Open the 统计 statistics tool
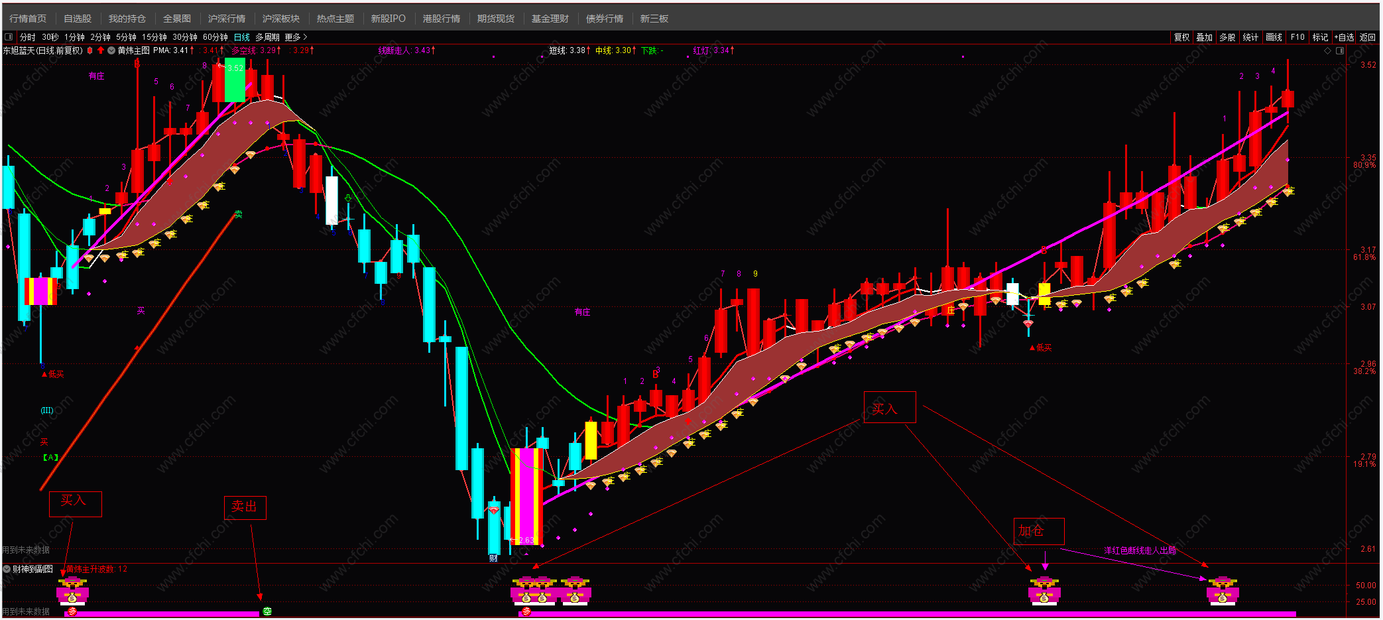This screenshot has height=620, width=1383. coord(1251,37)
